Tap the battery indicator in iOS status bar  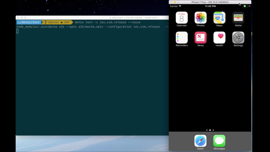246,6
